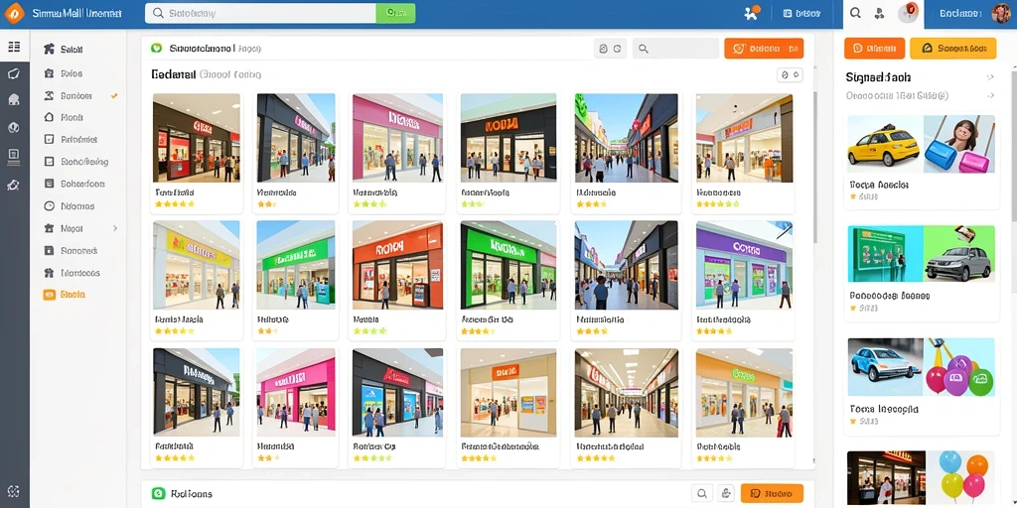Open the hot pink storefront card in the third row

tap(296, 406)
